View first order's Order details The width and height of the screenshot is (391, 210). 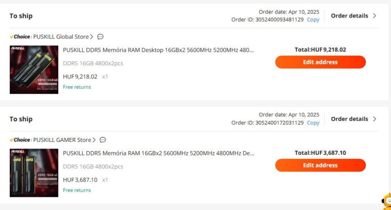pos(349,16)
